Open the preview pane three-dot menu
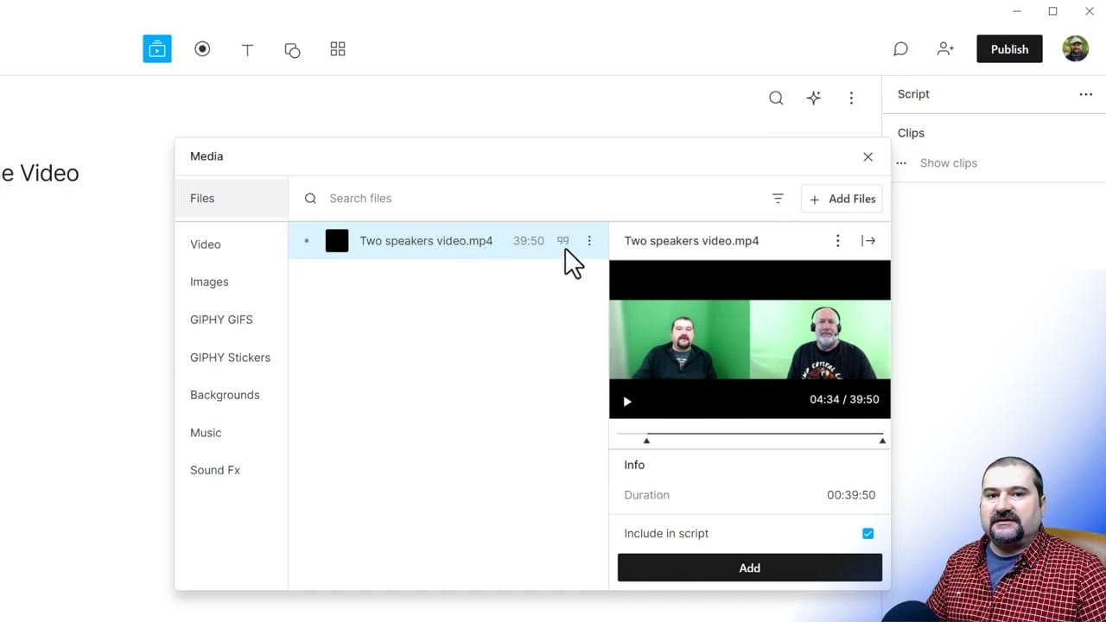The image size is (1106, 622). pyautogui.click(x=837, y=241)
